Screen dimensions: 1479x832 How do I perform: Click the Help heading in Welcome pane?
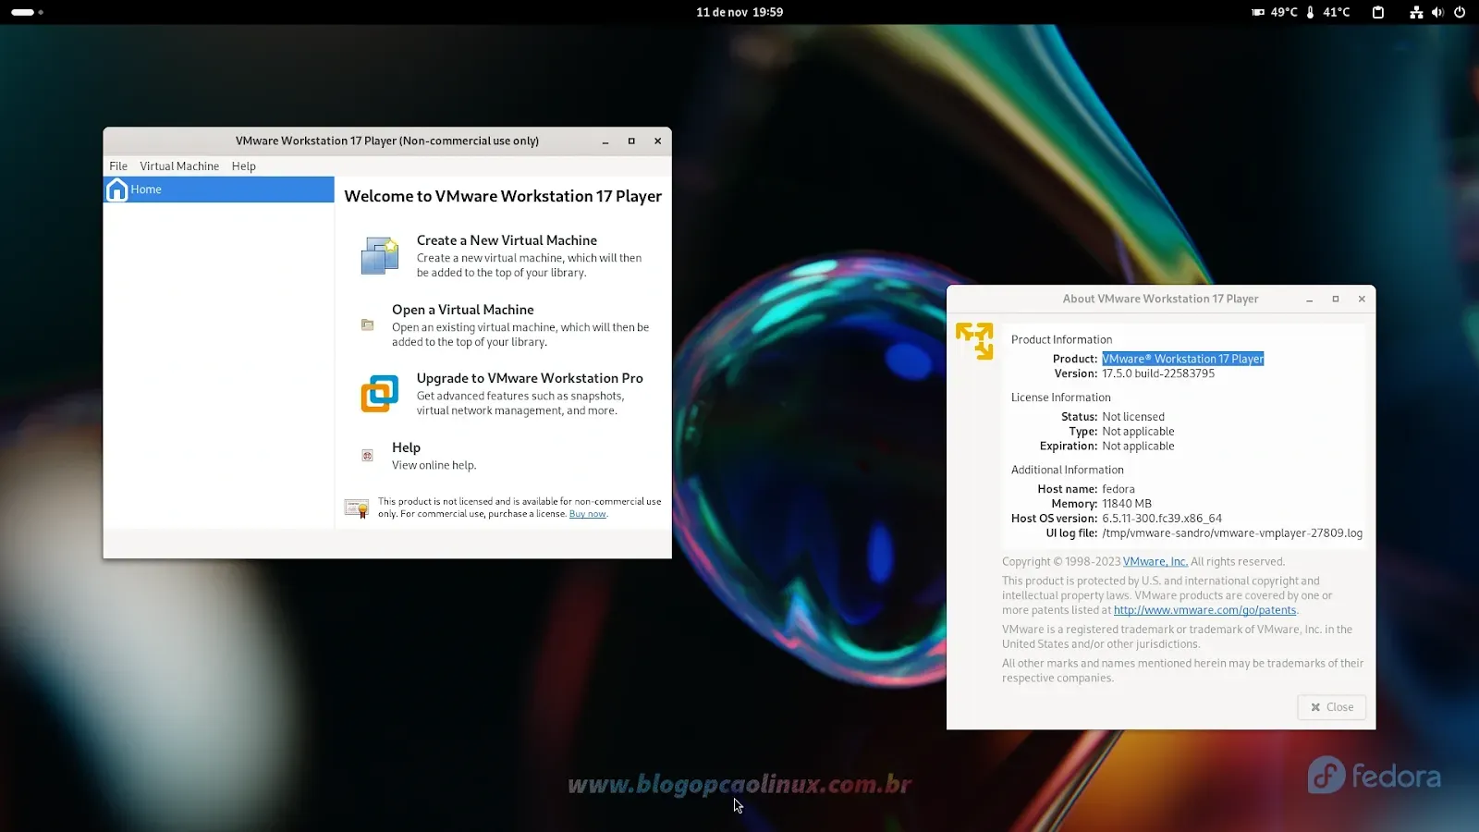(406, 447)
